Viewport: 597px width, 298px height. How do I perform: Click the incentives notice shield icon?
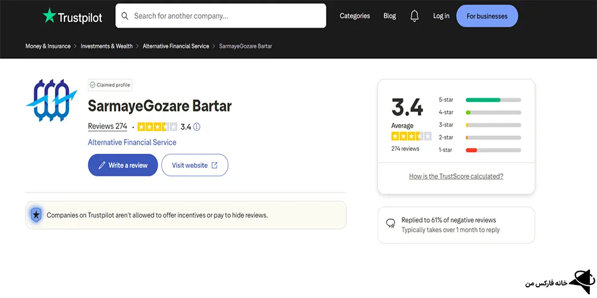(36, 215)
